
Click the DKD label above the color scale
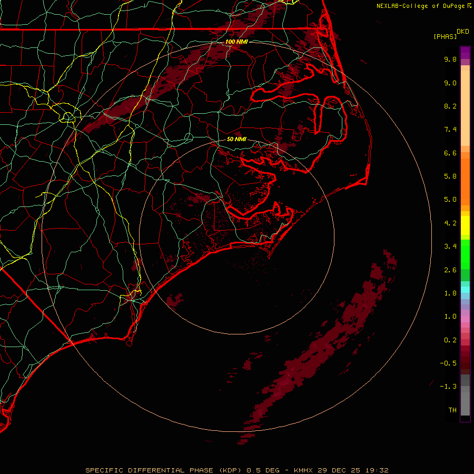pos(463,31)
